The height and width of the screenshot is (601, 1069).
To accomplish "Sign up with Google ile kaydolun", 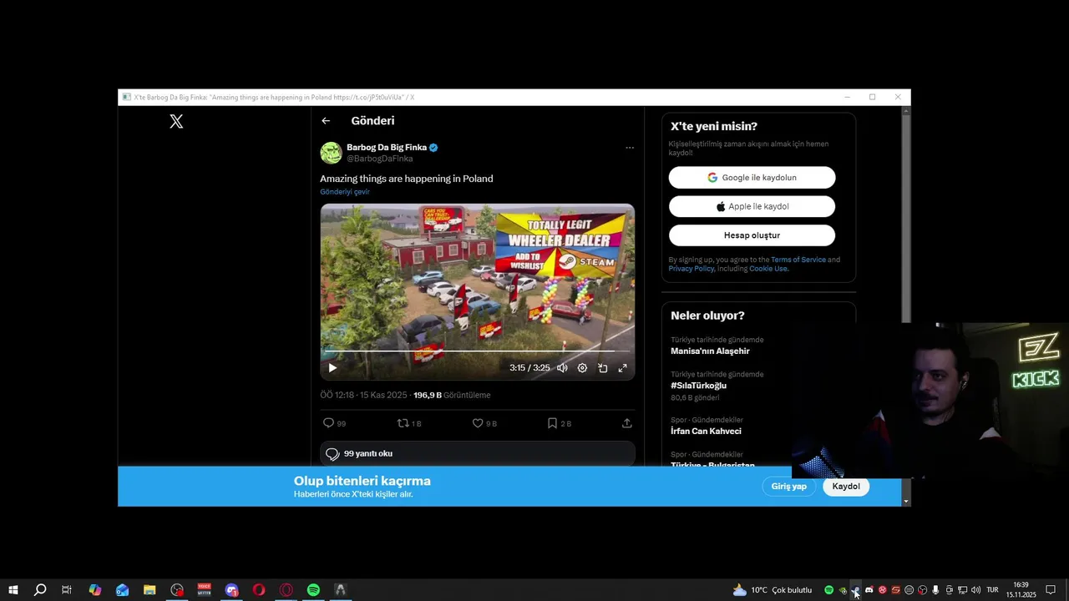I will tap(752, 178).
